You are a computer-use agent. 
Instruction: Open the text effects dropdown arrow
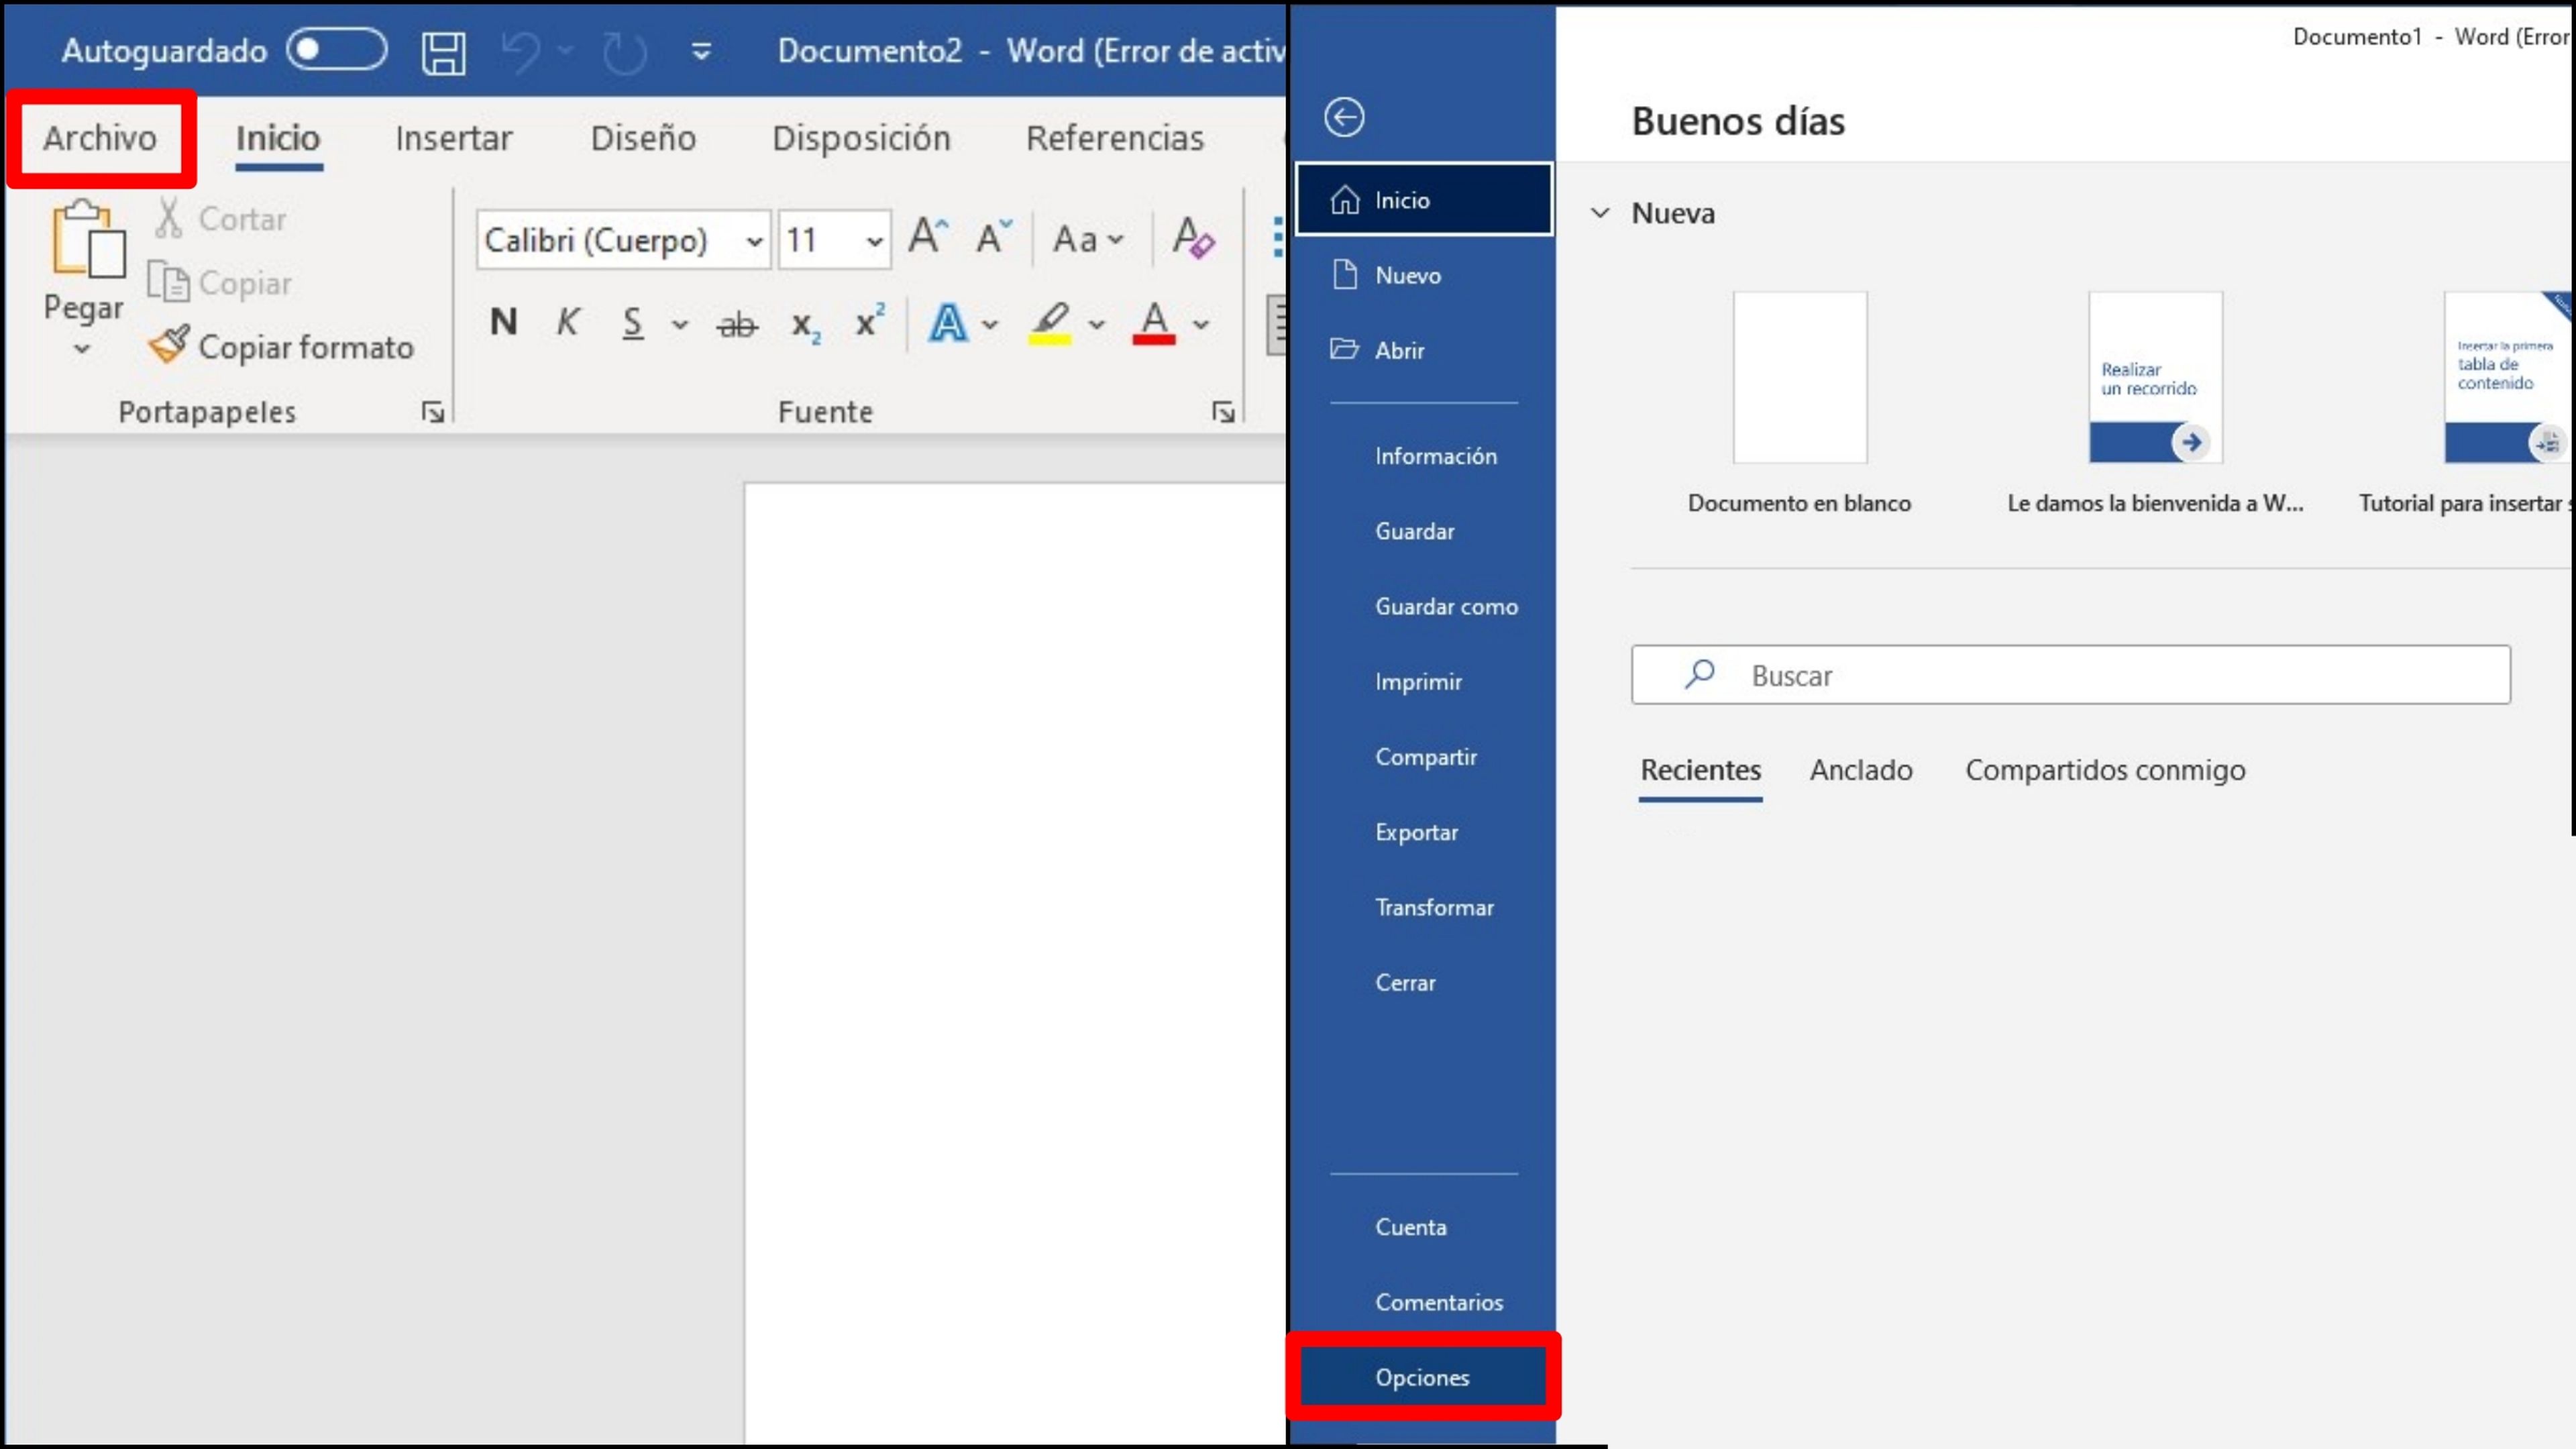pos(990,324)
